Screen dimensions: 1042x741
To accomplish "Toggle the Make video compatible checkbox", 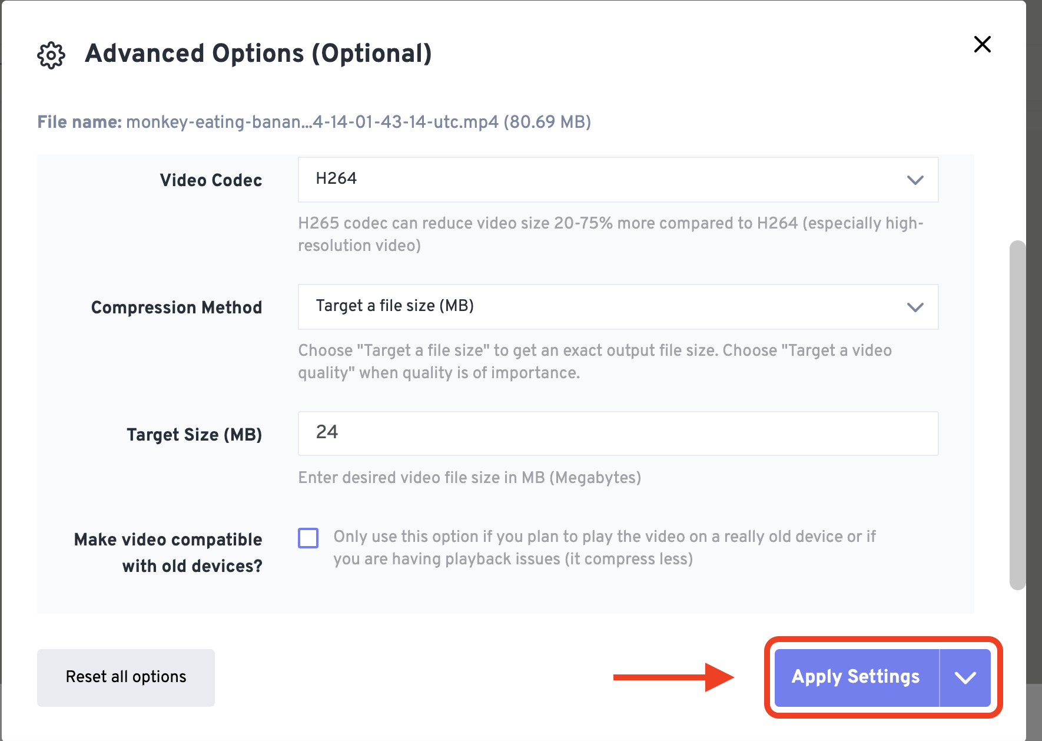I will (x=308, y=537).
